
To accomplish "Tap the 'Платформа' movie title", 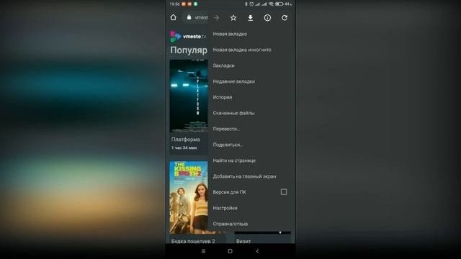I will click(x=186, y=140).
